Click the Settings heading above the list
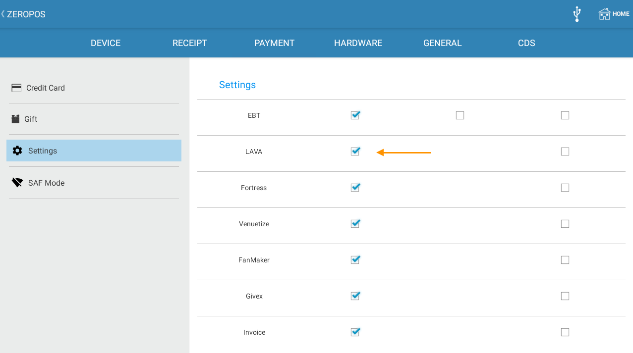This screenshot has width=633, height=353. (237, 84)
